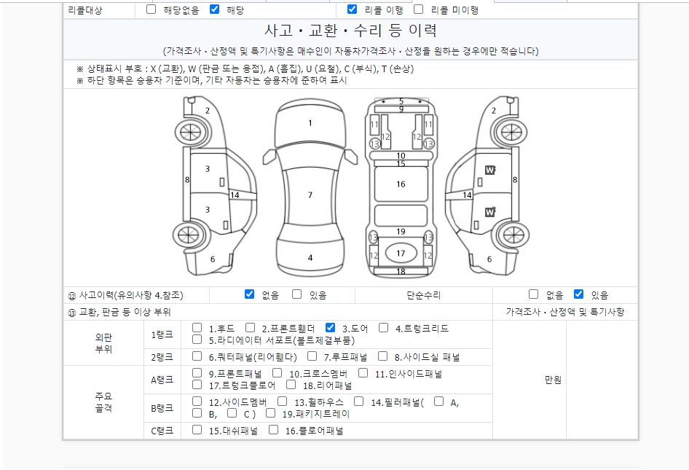Click oval area 17 on the underside diagram
The image size is (689, 470).
click(401, 254)
